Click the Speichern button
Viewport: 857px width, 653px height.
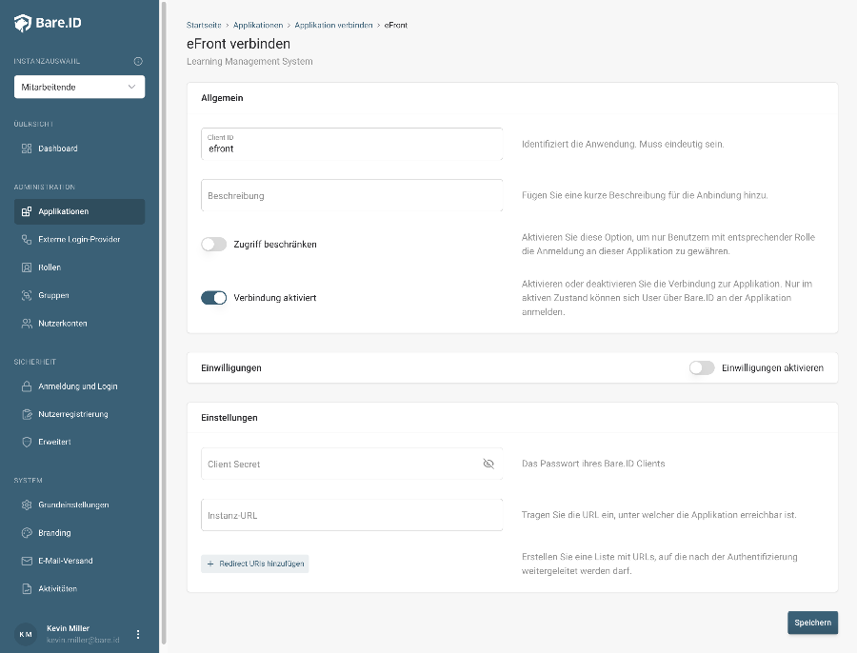tap(812, 623)
